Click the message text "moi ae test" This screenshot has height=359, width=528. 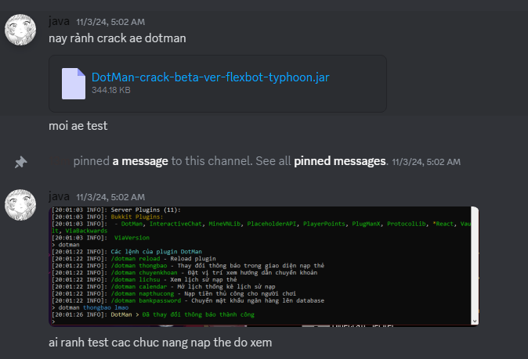(78, 125)
